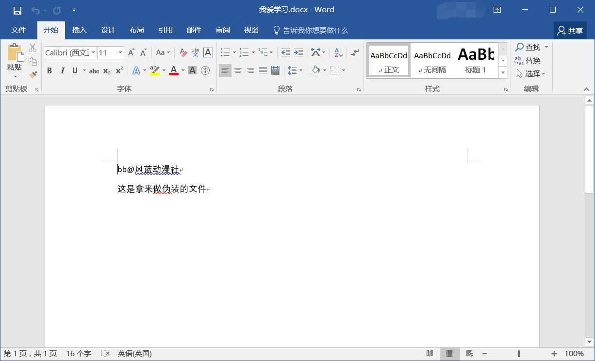The image size is (595, 361).
Task: Switch to the 插入 (Insert) tab
Action: click(79, 30)
